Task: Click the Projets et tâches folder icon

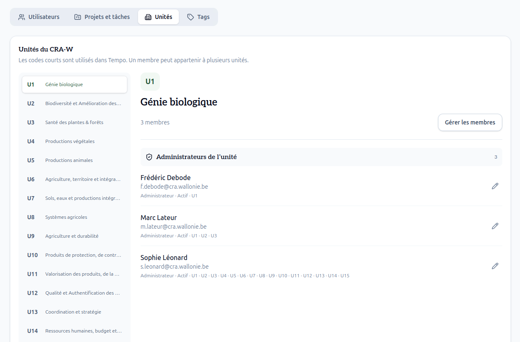Action: tap(77, 17)
